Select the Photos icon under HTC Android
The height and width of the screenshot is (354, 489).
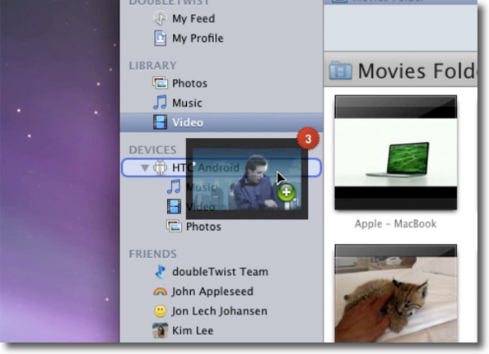(x=174, y=226)
